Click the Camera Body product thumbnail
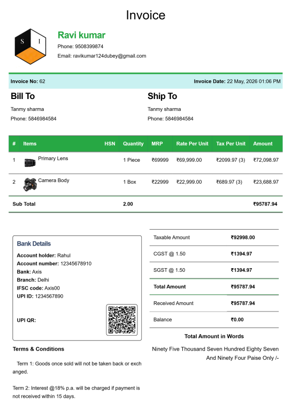Viewport: 292px width, 418px height. click(x=30, y=185)
